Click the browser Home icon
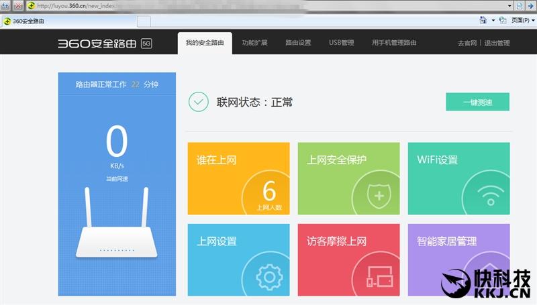Image resolution: width=537 pixels, height=305 pixels. tap(483, 20)
